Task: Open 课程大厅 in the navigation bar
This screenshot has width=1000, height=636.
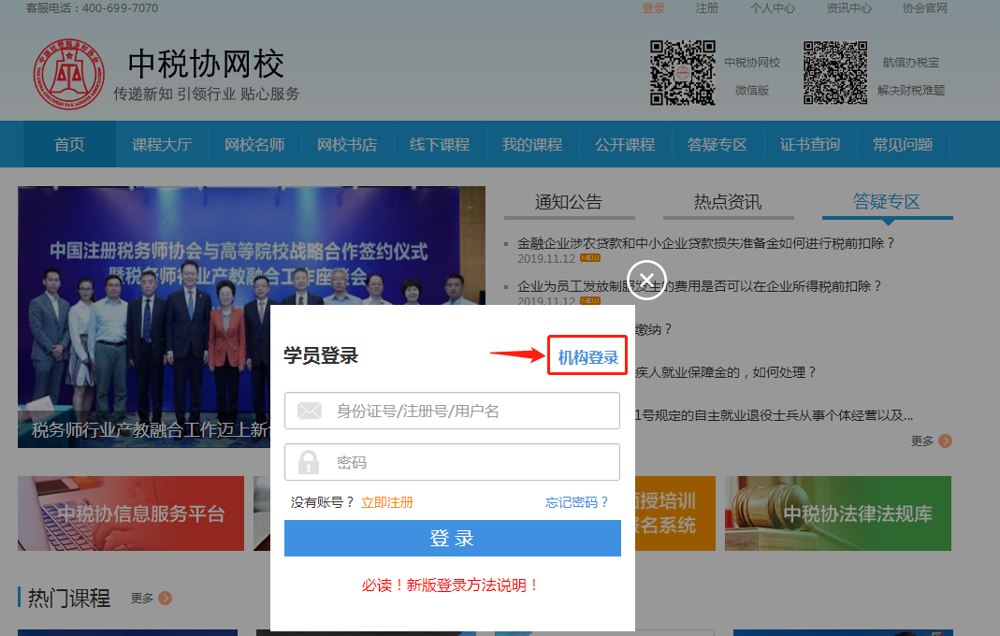Action: coord(162,145)
